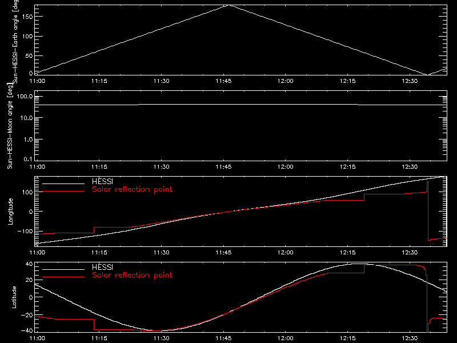Click 11:00 label under Earth angle plot

[x=37, y=81]
